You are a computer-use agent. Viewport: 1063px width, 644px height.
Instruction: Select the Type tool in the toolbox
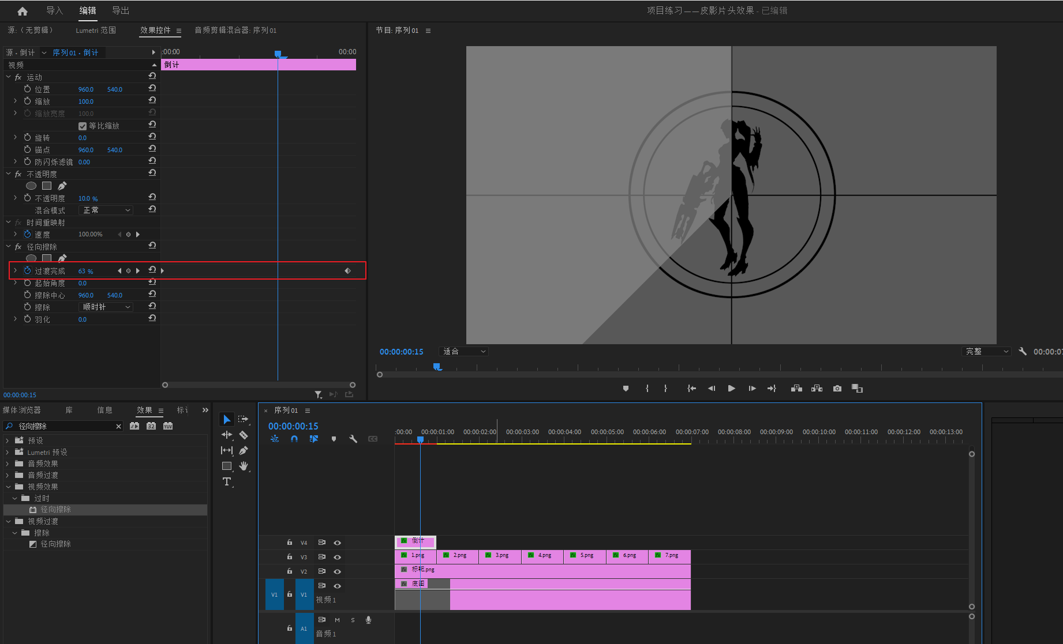pyautogui.click(x=227, y=481)
